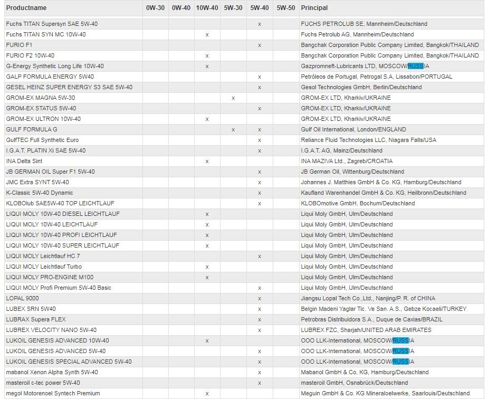This screenshot has height=399, width=488.
Task: Click Johannes J. Matthies GmbH principal
Action: point(381,183)
